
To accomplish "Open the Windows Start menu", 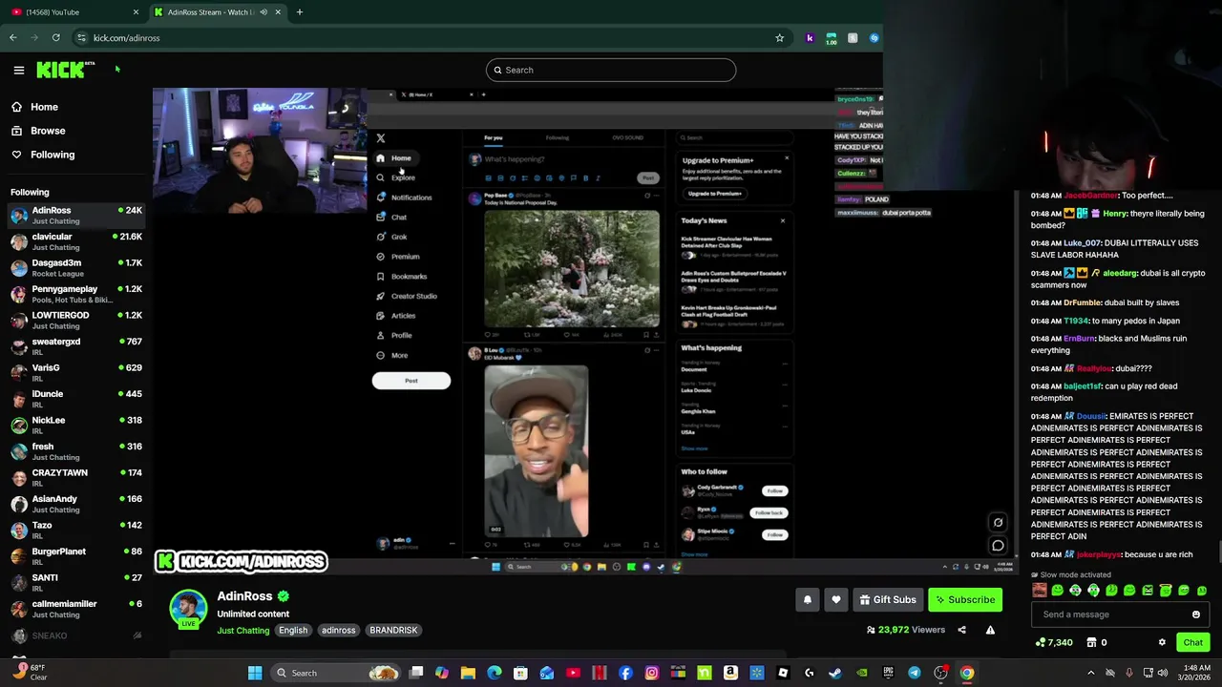I will pyautogui.click(x=255, y=673).
